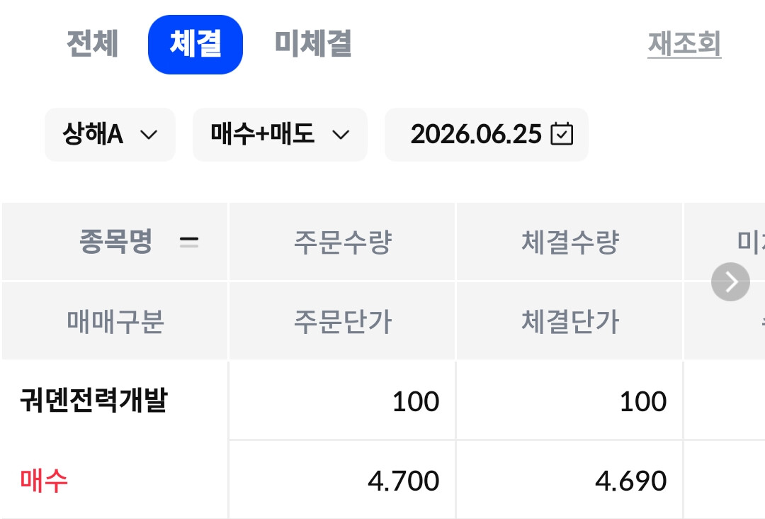Image resolution: width=765 pixels, height=519 pixels.
Task: Switch to the 전체 tab
Action: click(92, 44)
